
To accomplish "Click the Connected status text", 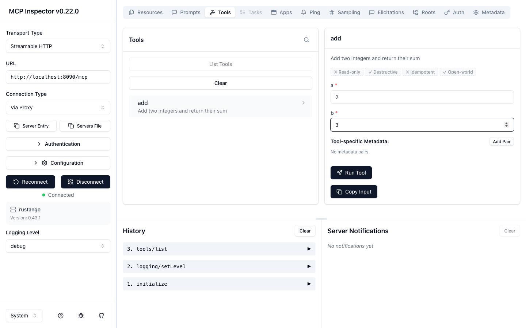I will (x=61, y=195).
